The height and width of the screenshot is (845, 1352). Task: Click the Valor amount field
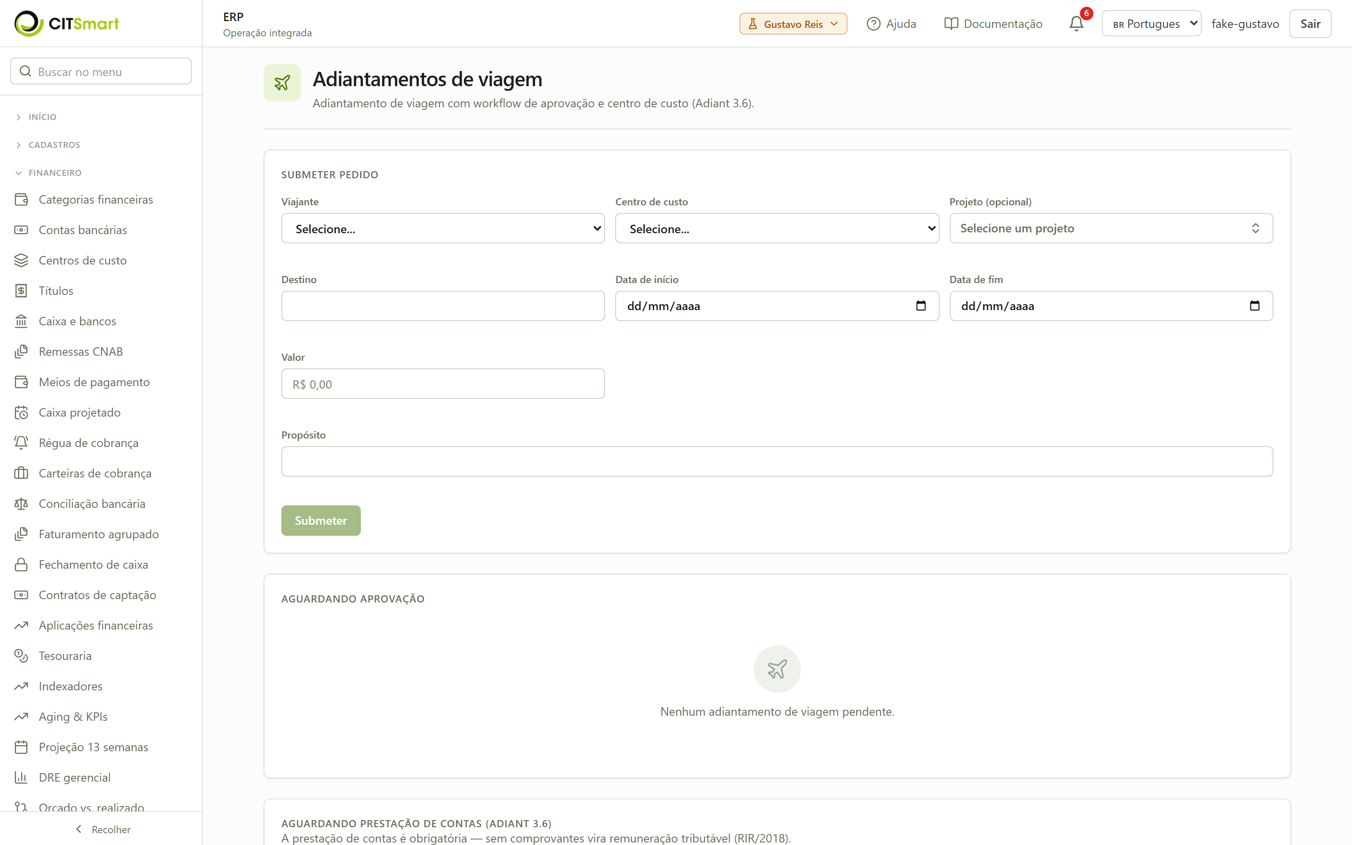coord(442,384)
